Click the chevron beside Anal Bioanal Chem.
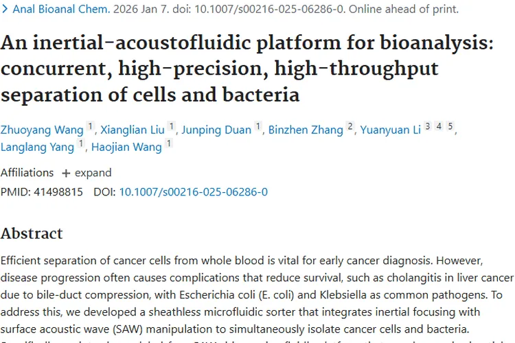 pyautogui.click(x=5, y=10)
